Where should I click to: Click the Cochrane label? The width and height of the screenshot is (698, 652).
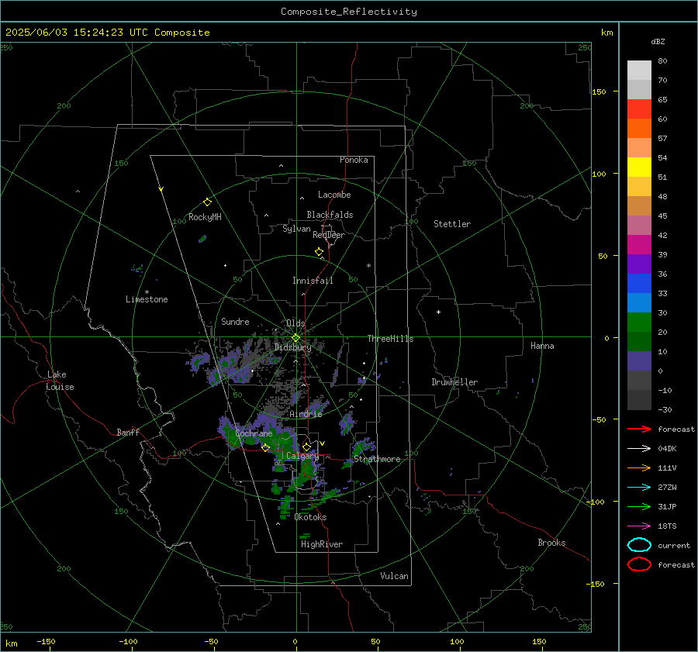[x=254, y=433]
